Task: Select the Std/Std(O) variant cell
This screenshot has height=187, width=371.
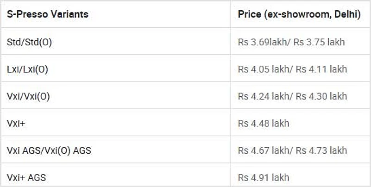Action: (x=29, y=42)
